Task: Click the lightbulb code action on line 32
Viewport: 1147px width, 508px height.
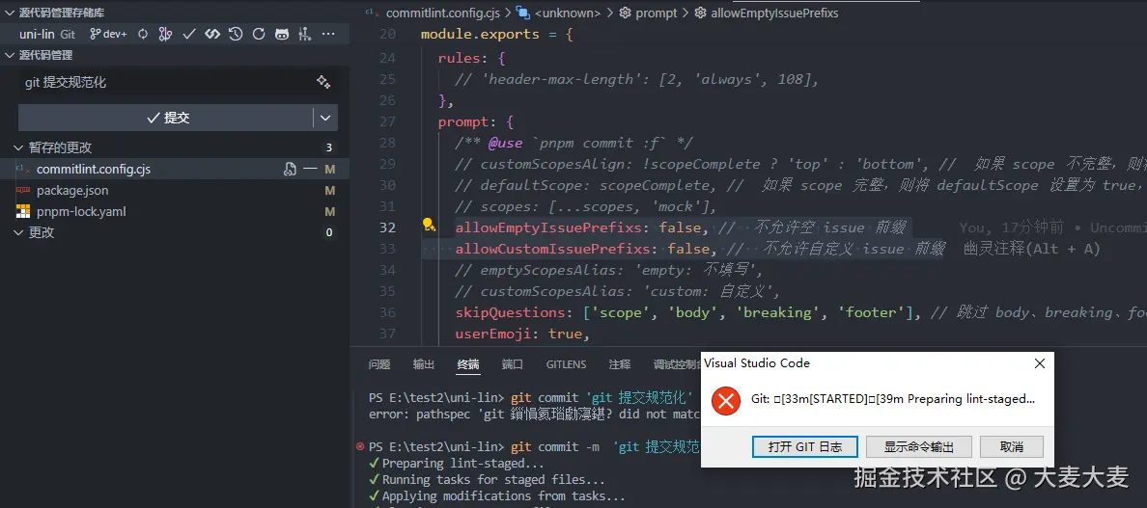Action: 430,226
